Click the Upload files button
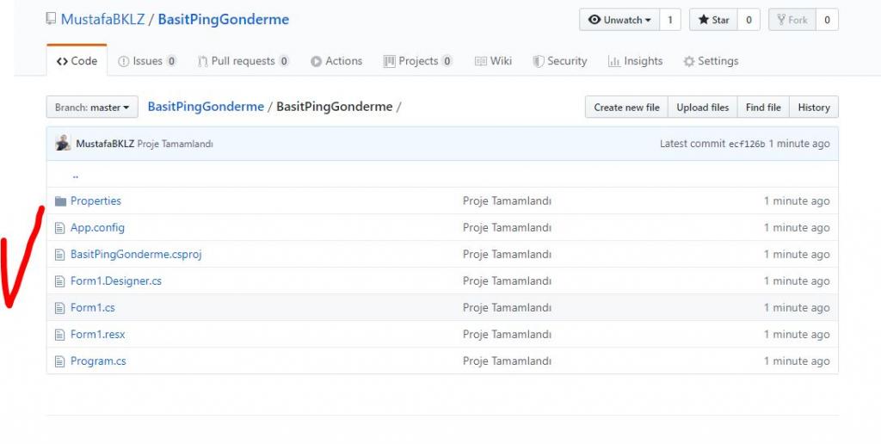This screenshot has width=881, height=444. [702, 107]
